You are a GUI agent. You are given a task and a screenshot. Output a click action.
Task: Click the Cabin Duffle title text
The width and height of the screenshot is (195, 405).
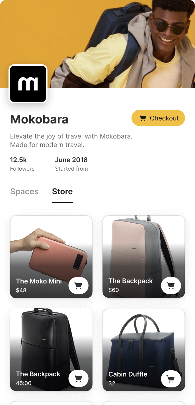pos(128,374)
